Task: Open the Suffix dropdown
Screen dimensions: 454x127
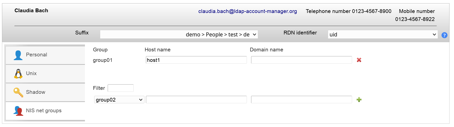Action: 179,34
